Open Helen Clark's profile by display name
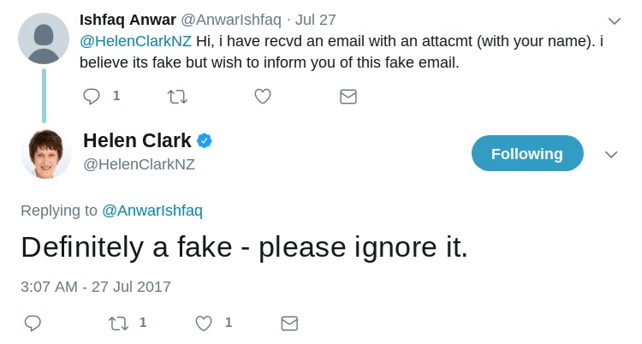Screen dimensions: 642x344 point(137,140)
